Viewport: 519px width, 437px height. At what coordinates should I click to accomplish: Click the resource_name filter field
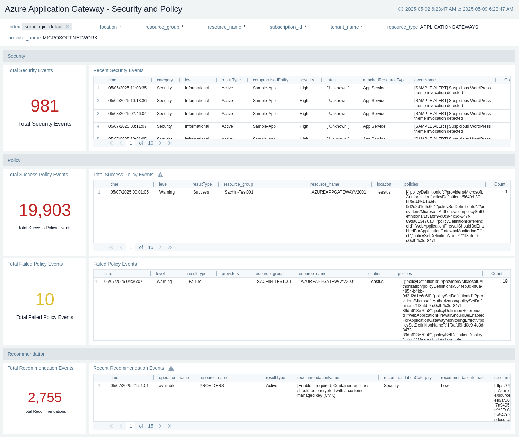(x=252, y=27)
